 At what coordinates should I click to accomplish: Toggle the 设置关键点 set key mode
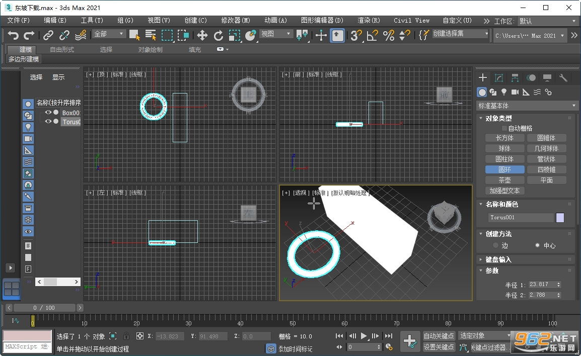pyautogui.click(x=439, y=347)
